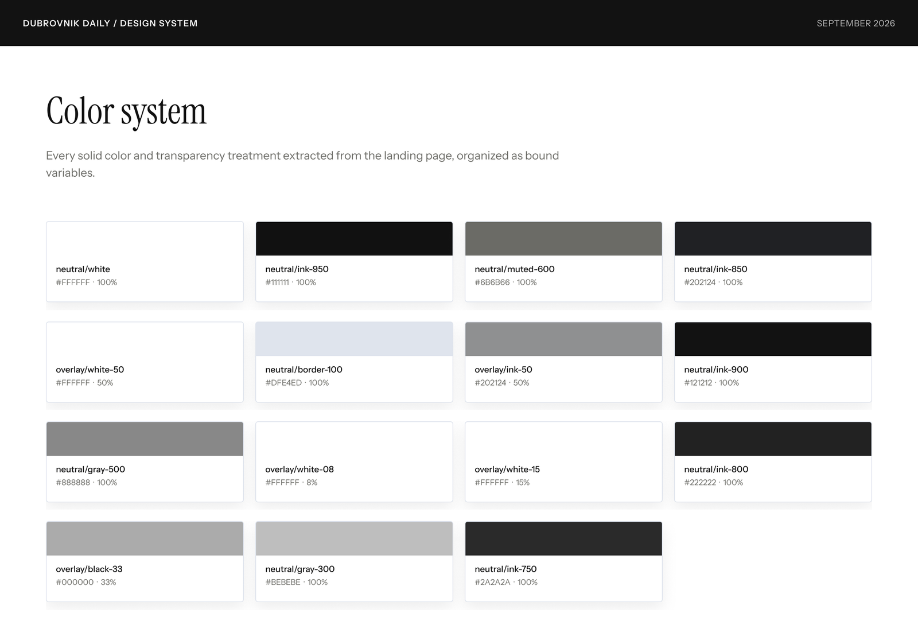
Task: Click the neutral/ink-950 black color swatch
Action: click(354, 239)
